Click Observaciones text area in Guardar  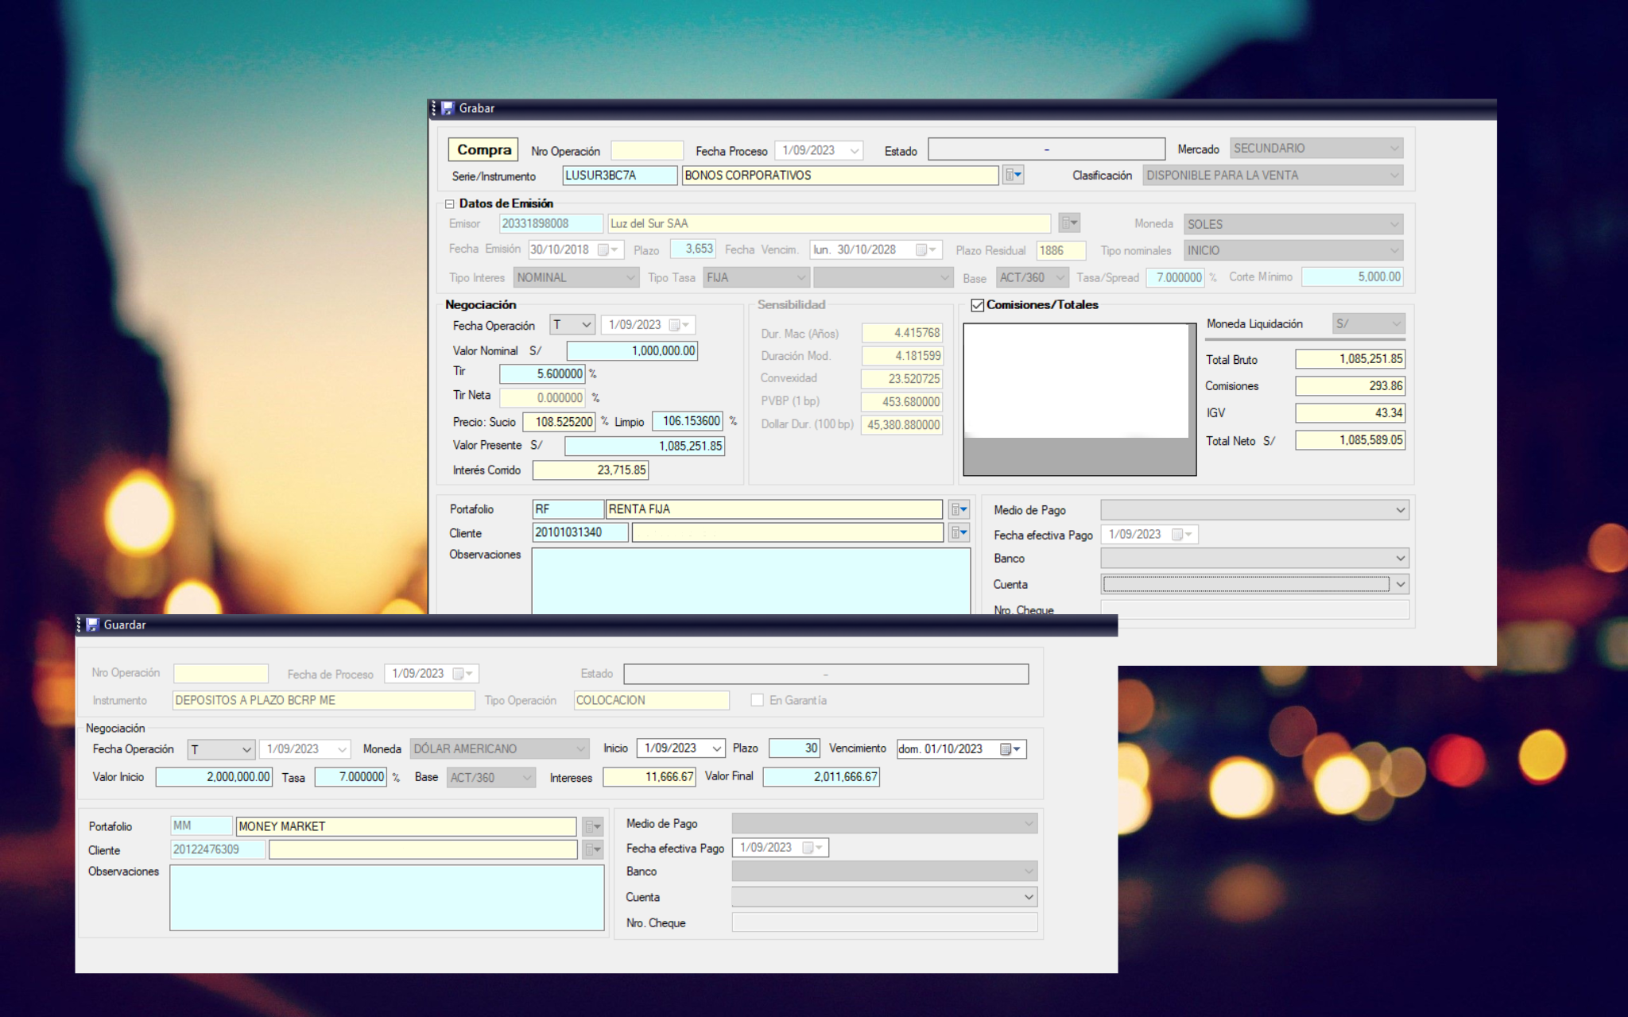pyautogui.click(x=387, y=898)
